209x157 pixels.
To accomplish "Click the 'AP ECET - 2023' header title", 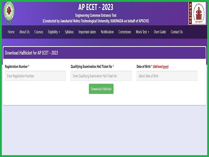I will (96, 7).
